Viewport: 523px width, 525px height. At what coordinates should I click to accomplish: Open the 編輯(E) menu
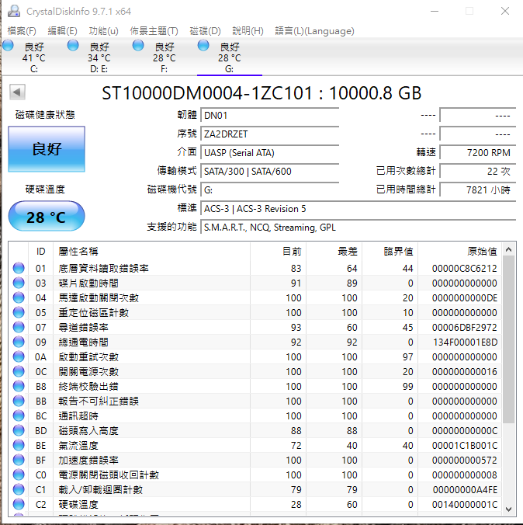[x=62, y=31]
